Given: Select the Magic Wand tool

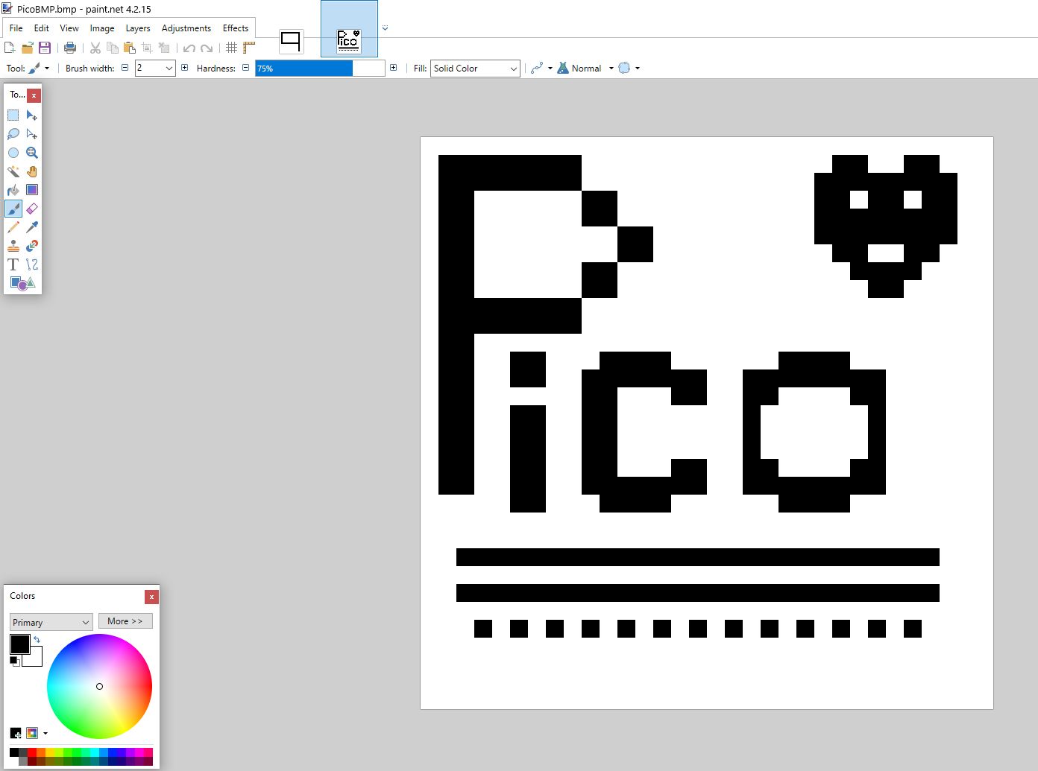Looking at the screenshot, I should click(13, 171).
